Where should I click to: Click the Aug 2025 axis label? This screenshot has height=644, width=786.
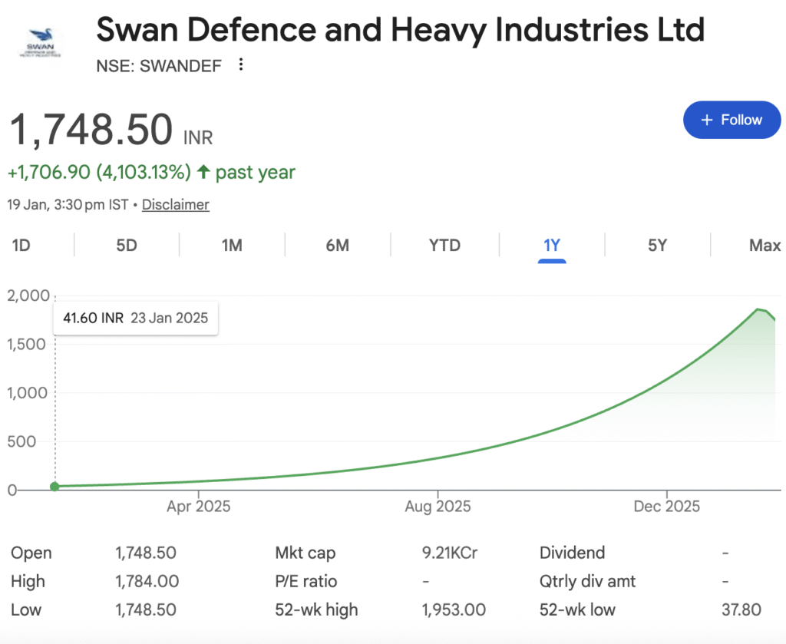pos(438,507)
